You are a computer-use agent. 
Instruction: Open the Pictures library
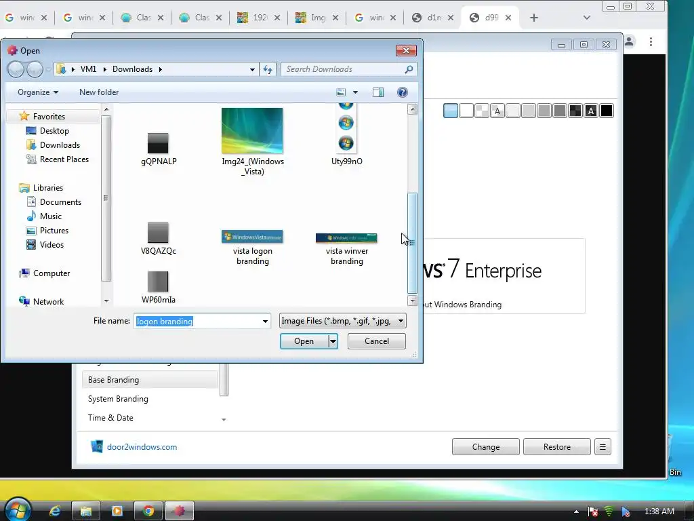tap(54, 231)
